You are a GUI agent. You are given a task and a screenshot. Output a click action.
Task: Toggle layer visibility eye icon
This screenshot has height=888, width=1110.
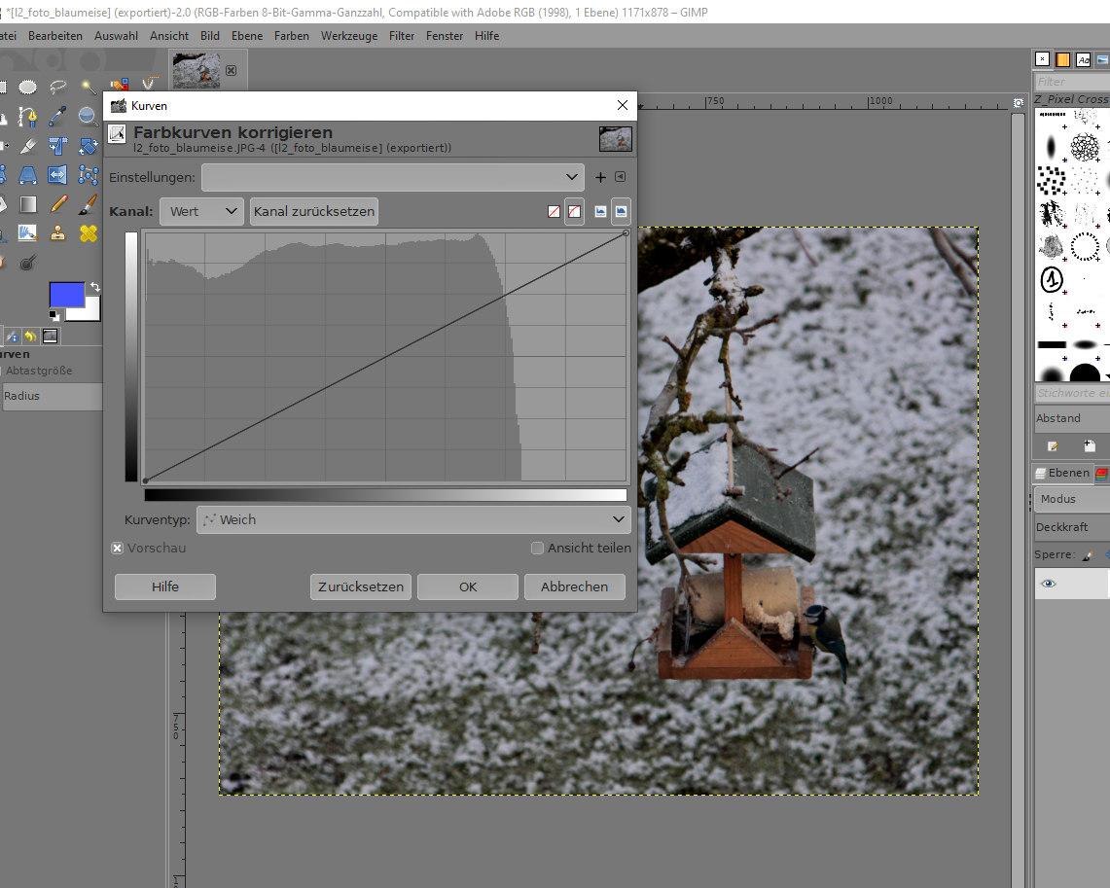tap(1049, 584)
